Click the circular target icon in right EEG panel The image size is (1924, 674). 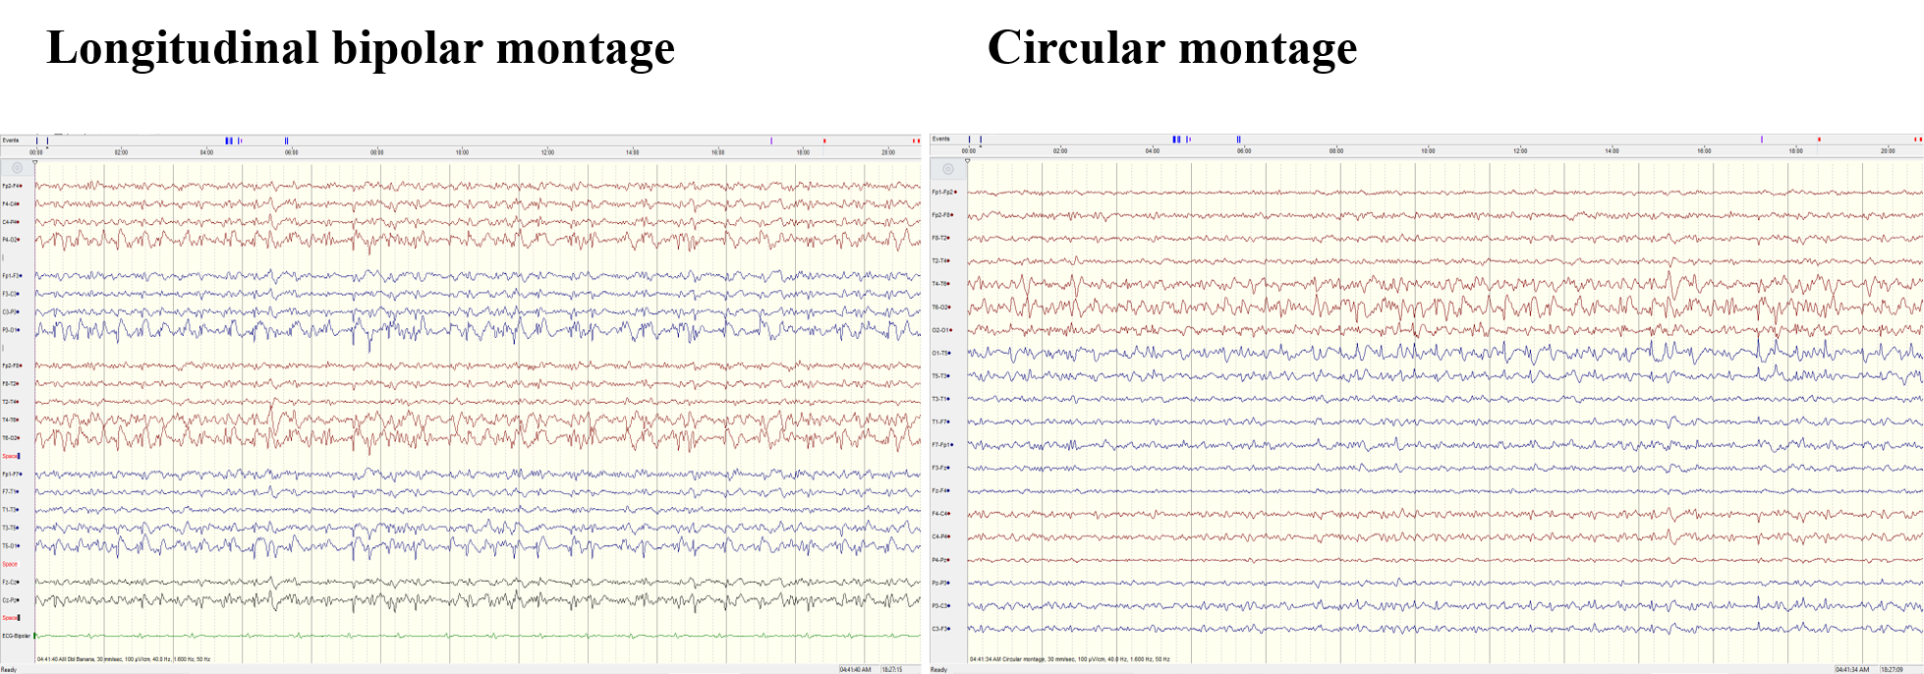[947, 169]
